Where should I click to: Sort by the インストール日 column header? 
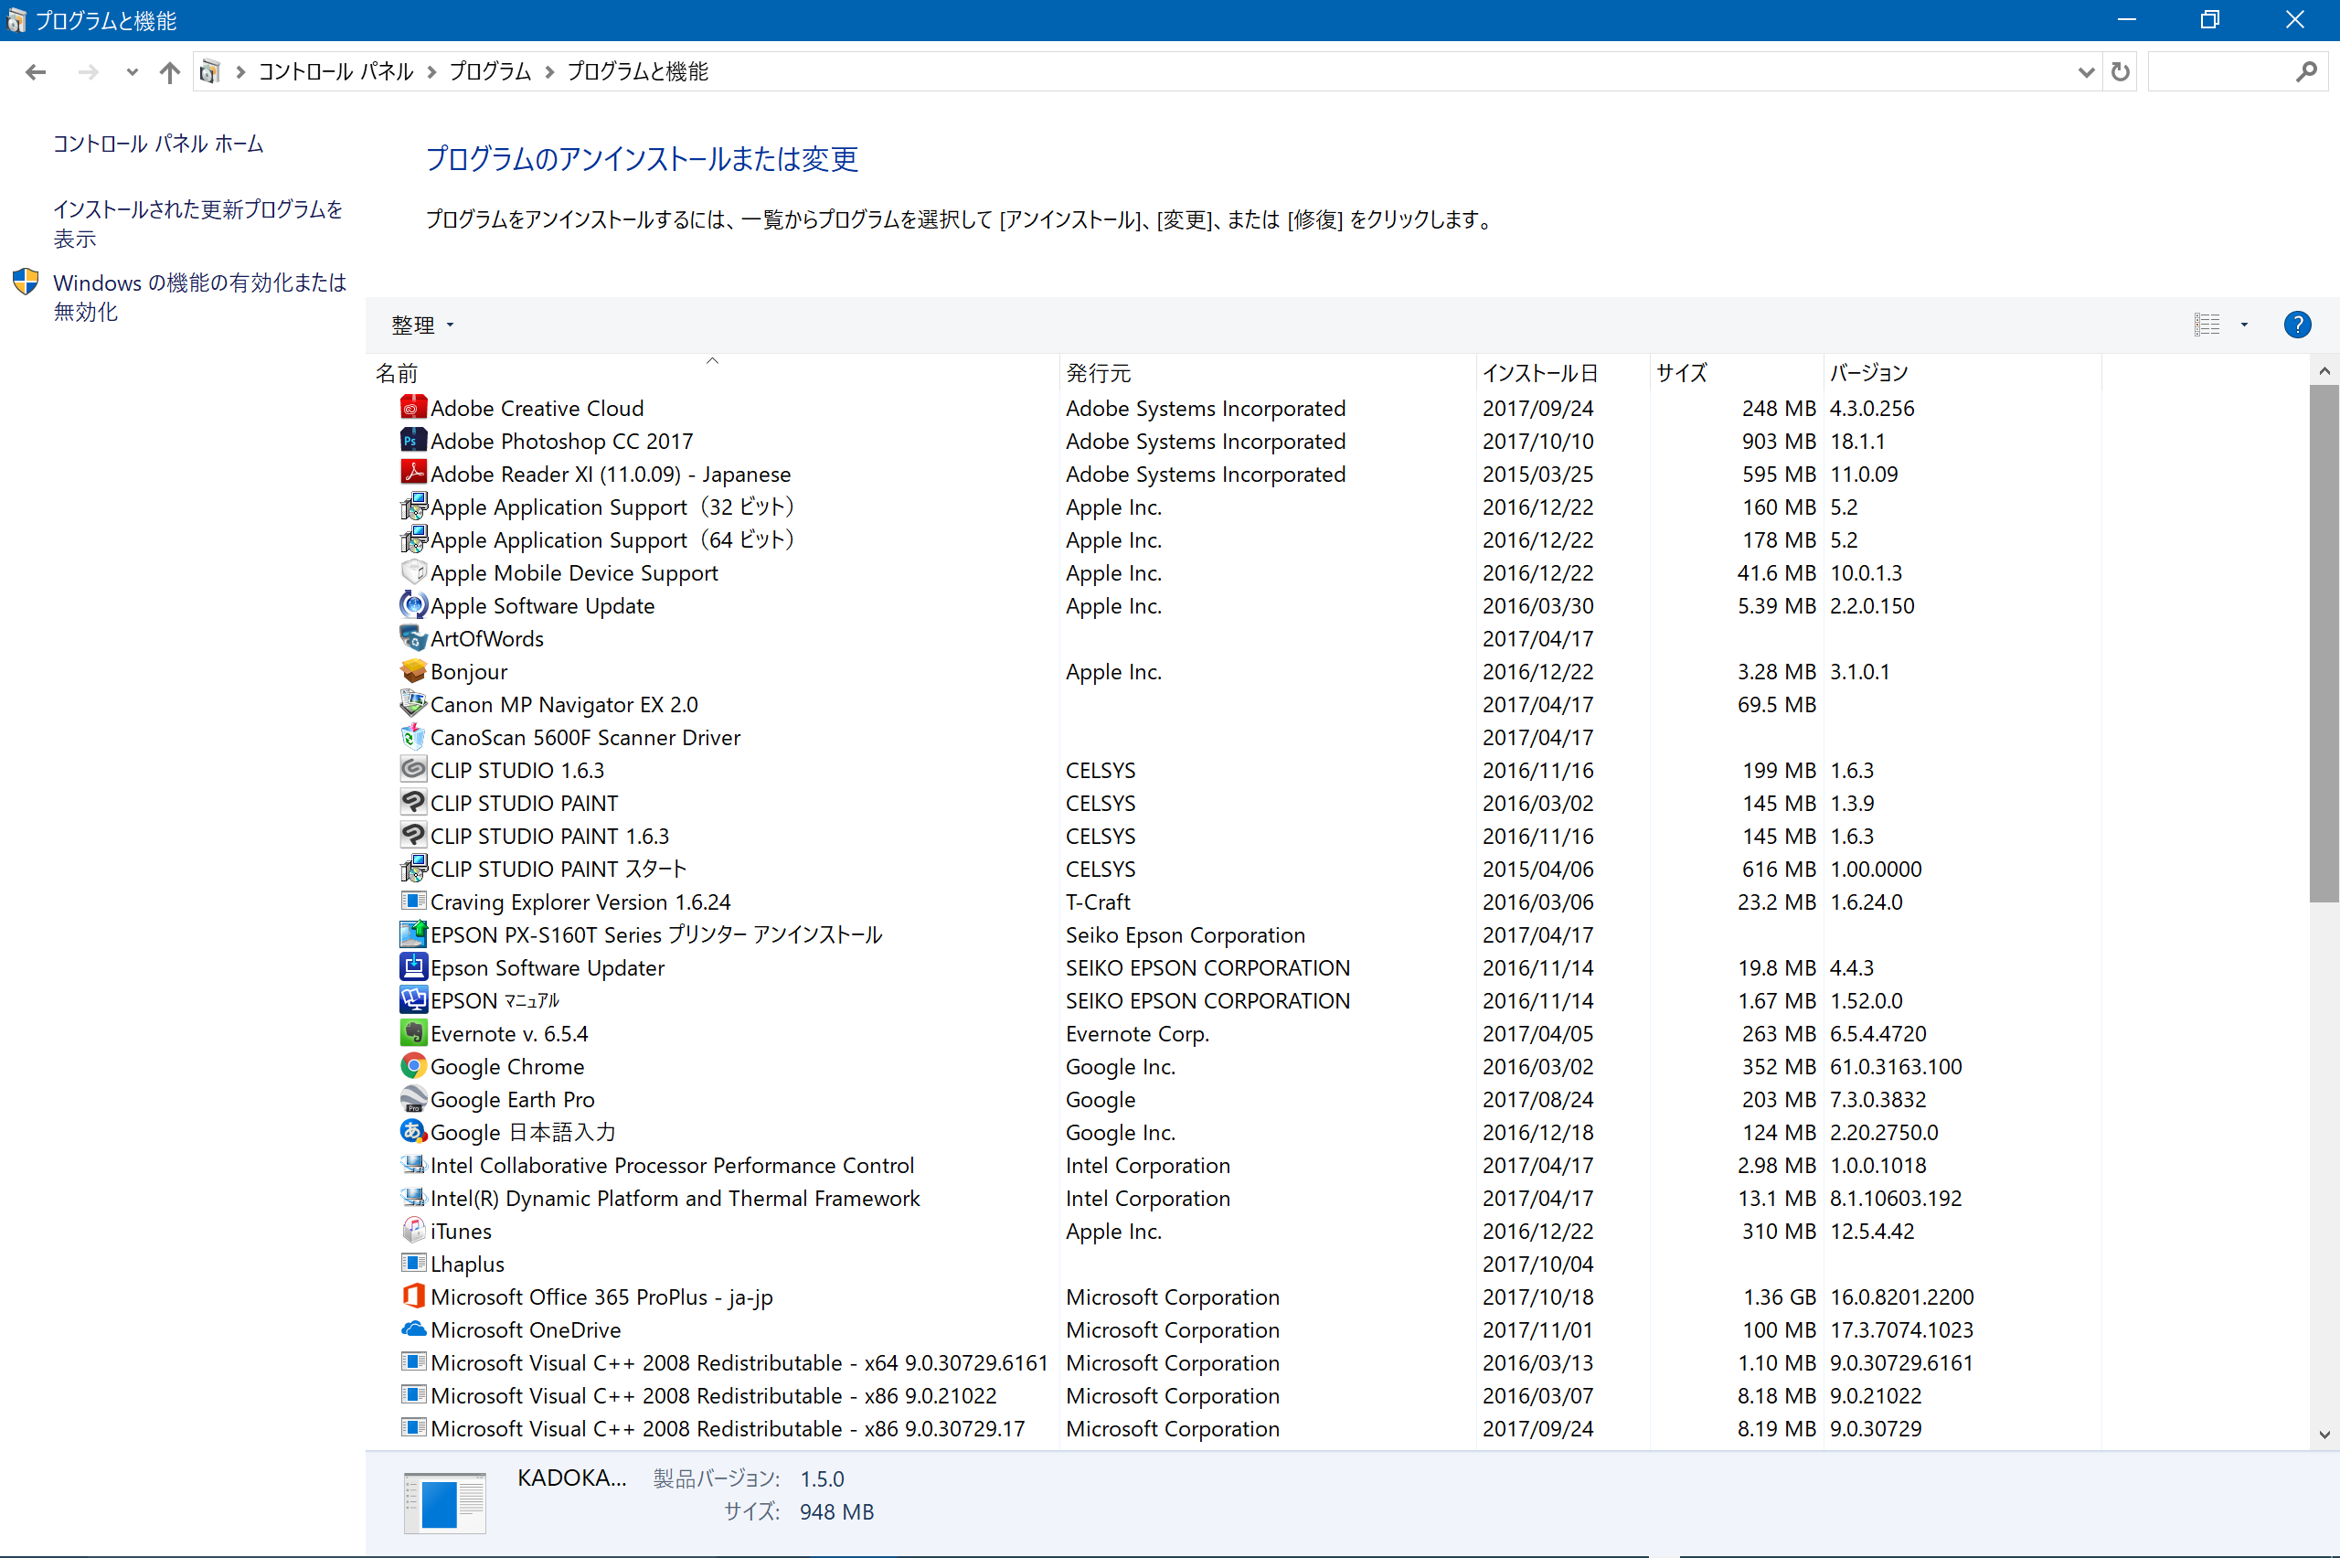(1539, 373)
